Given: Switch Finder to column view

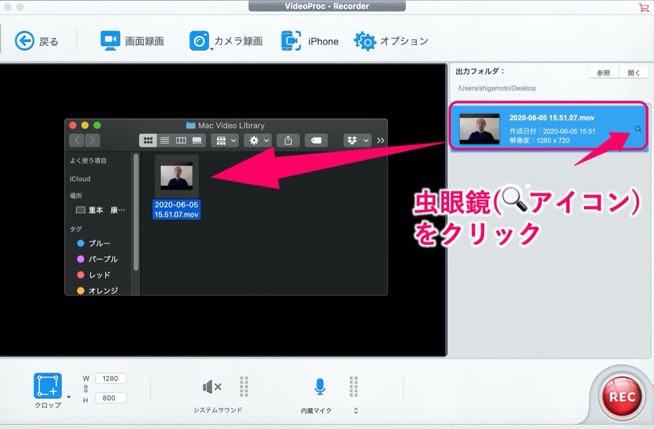Looking at the screenshot, I should point(181,141).
